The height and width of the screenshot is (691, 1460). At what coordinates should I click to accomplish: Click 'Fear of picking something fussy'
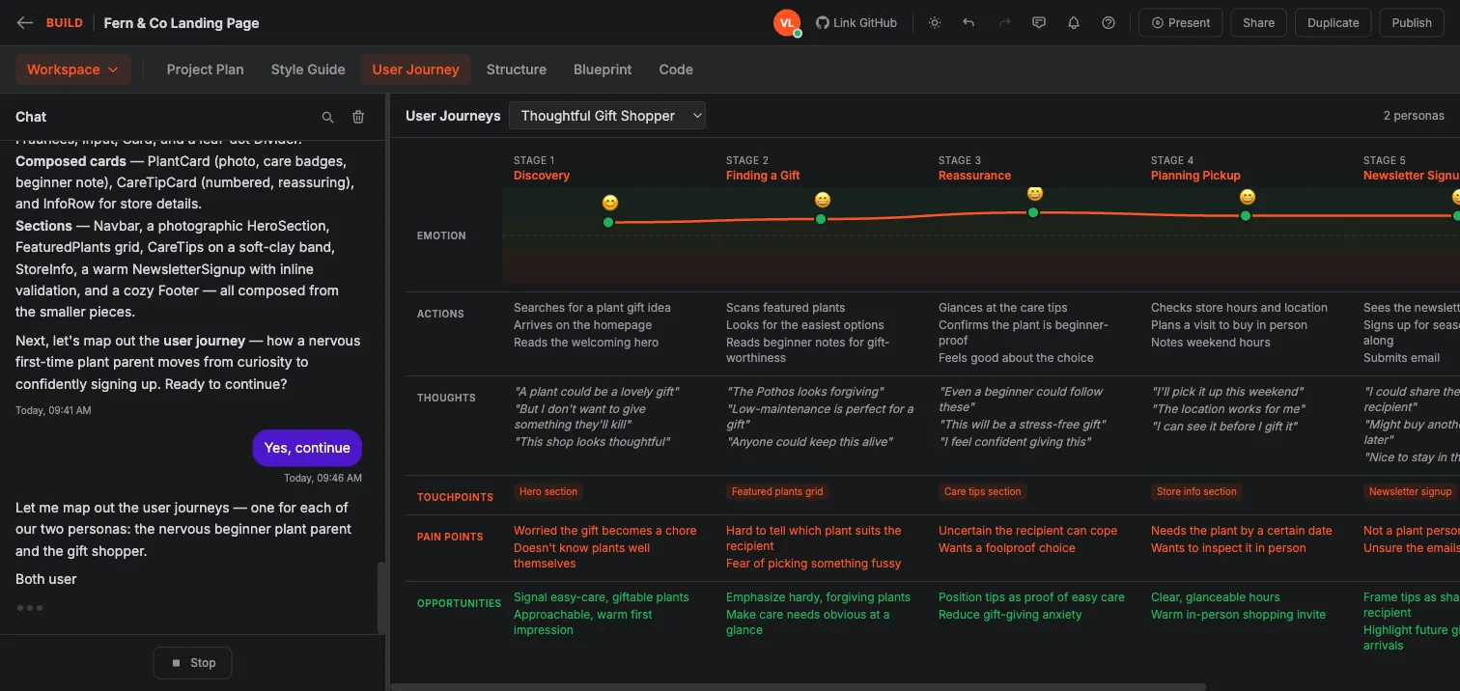pos(814,564)
